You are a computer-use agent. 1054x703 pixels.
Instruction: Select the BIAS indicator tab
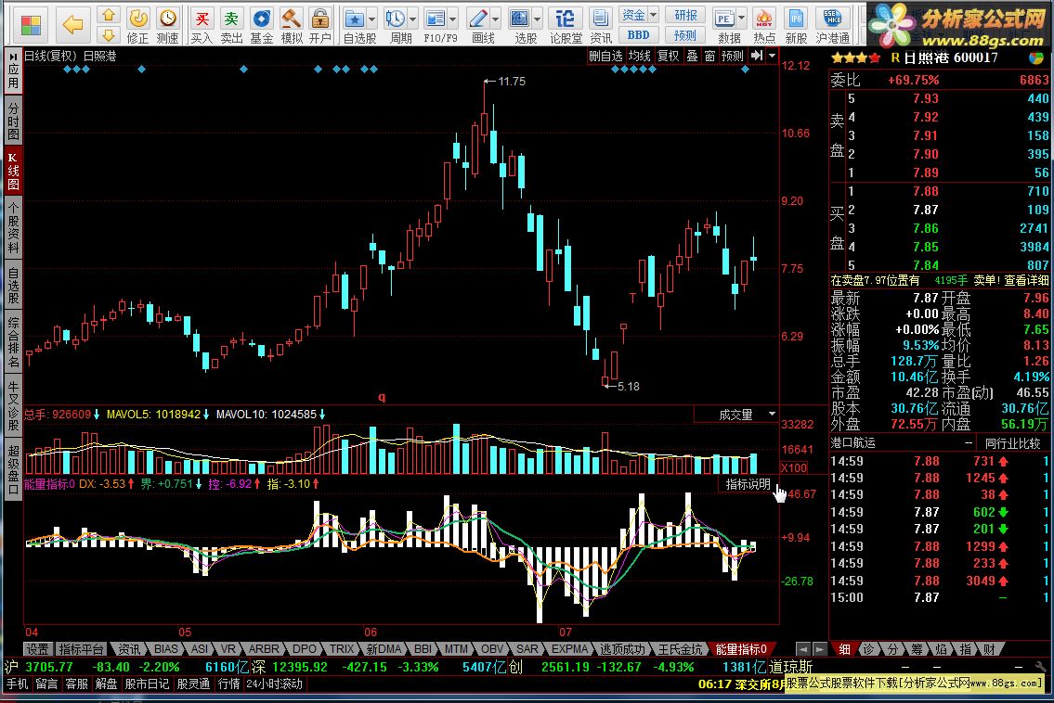(165, 649)
